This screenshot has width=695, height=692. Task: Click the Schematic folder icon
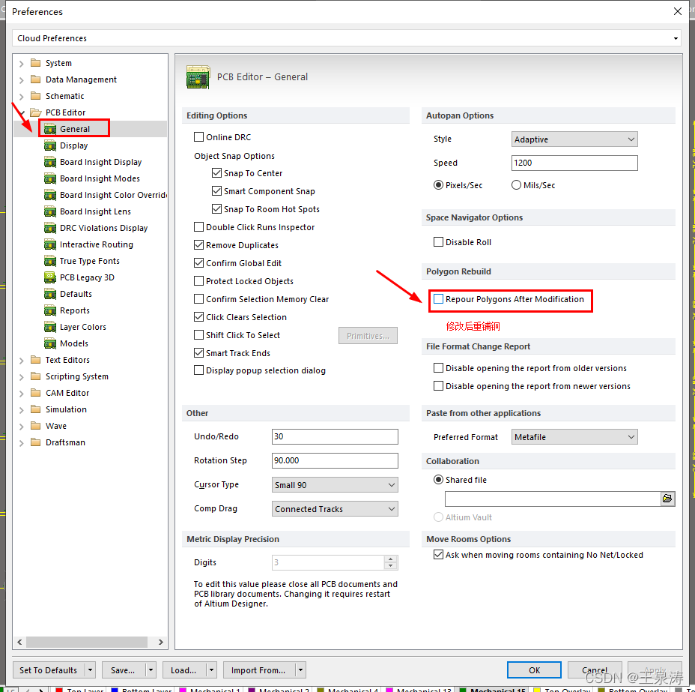pyautogui.click(x=35, y=95)
